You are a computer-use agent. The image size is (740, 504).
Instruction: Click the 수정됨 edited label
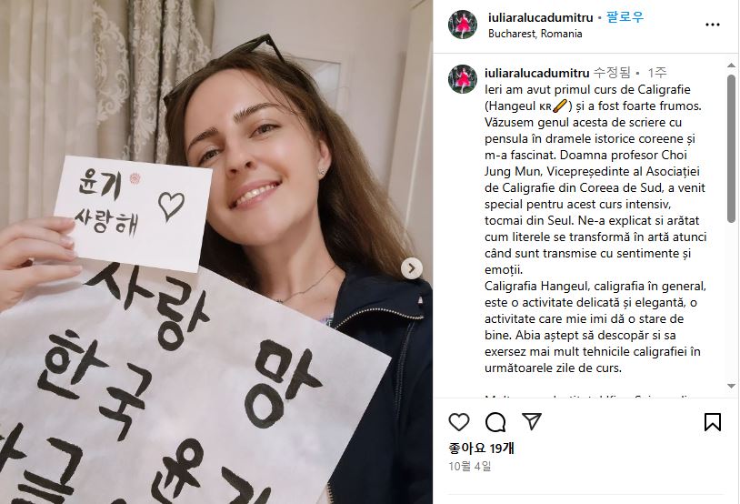click(612, 73)
